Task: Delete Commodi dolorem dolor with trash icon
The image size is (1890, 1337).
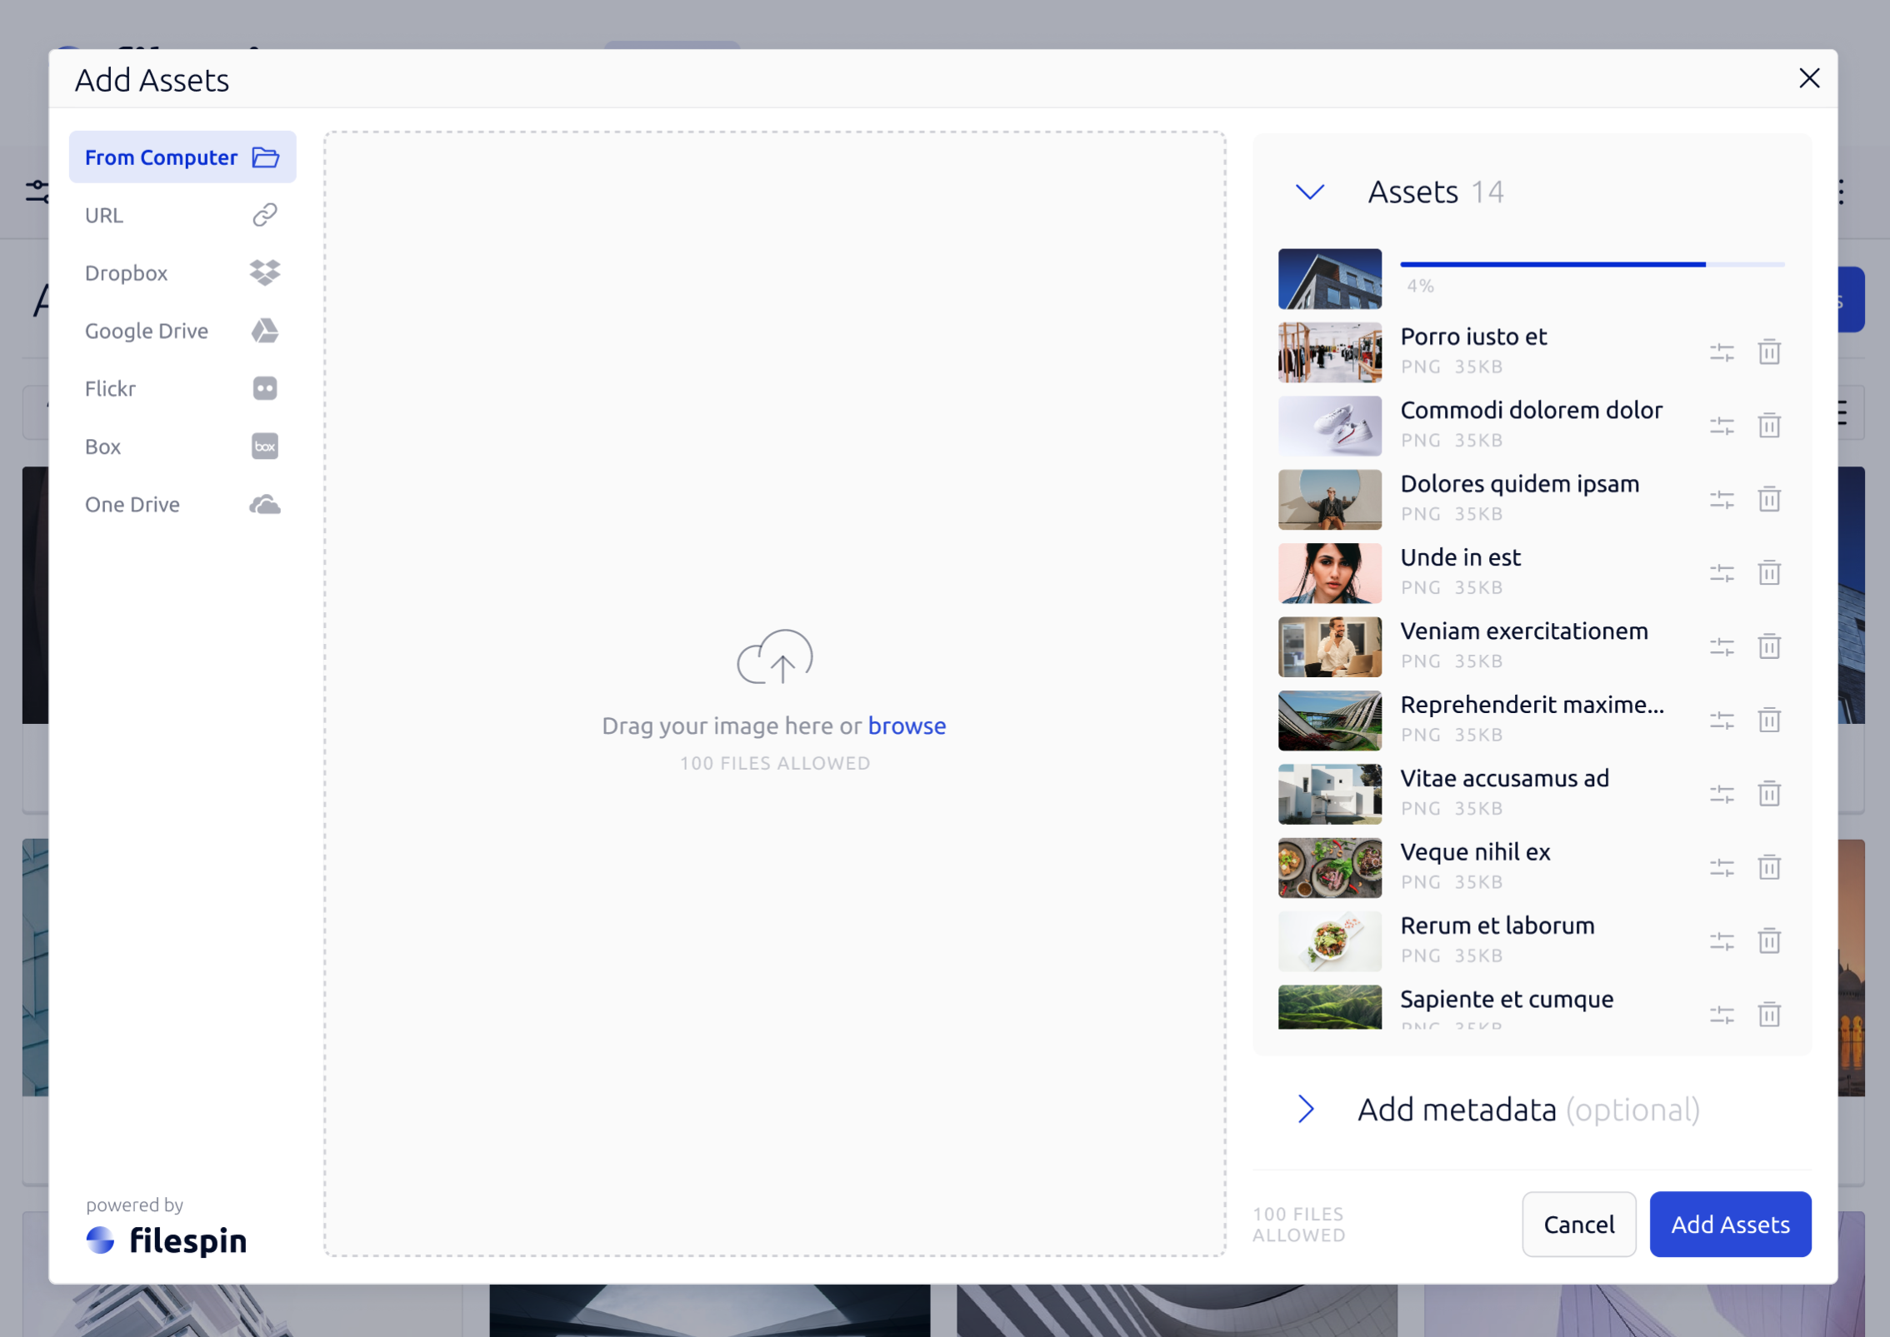Action: [x=1770, y=425]
